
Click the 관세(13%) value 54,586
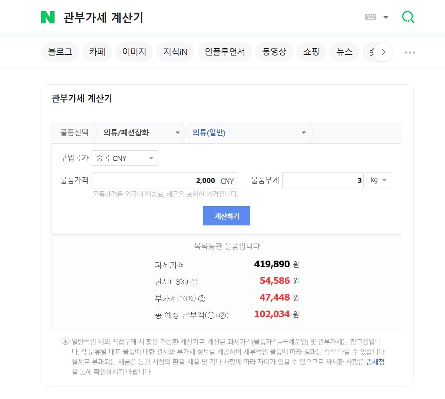coord(275,281)
